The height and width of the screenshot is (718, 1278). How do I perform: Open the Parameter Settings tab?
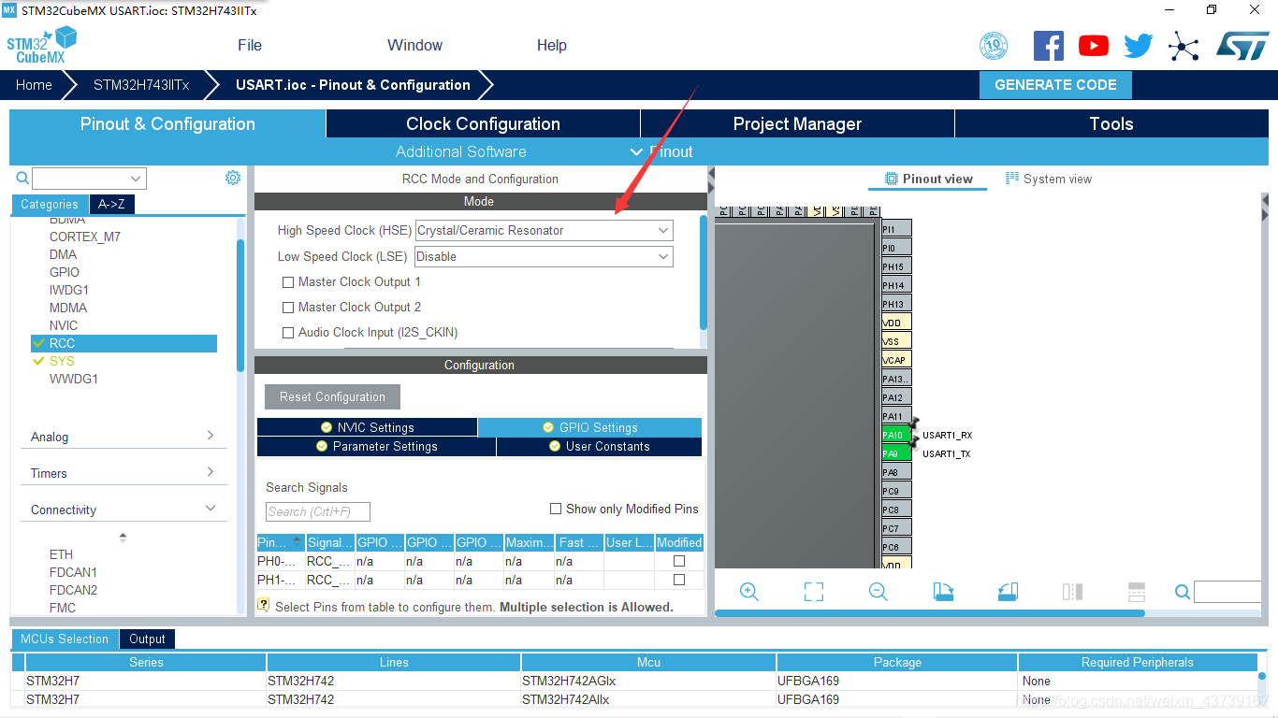[x=376, y=446]
